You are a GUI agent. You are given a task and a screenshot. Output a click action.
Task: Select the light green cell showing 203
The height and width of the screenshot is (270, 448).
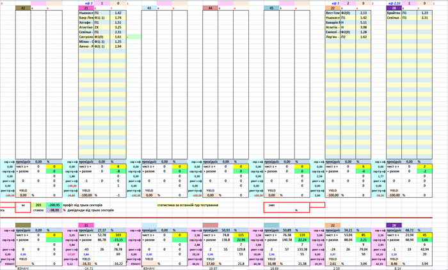[38, 205]
